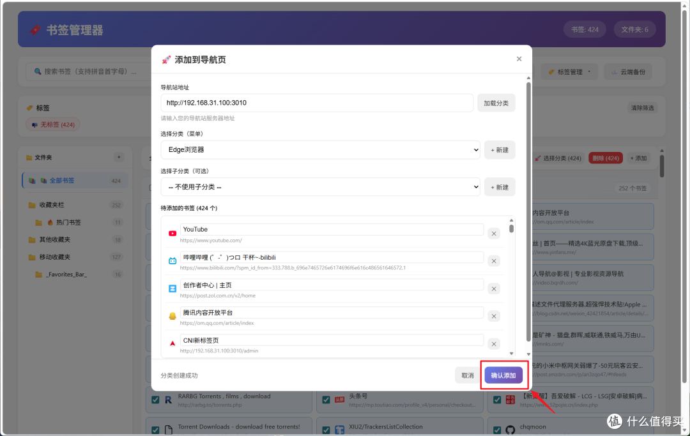Click the 腾讯内容开放平台 favicon icon
The image size is (690, 436).
172,316
